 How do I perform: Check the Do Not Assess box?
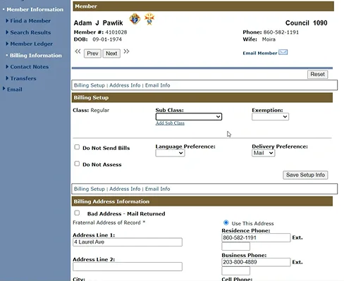click(77, 163)
